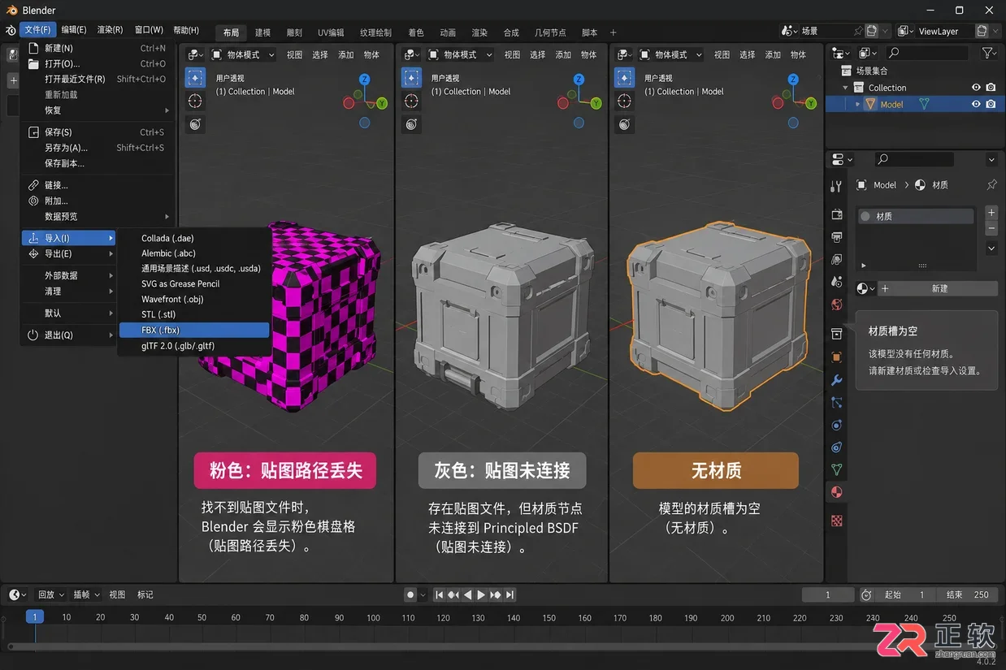Image resolution: width=1006 pixels, height=670 pixels.
Task: Open the Collection properties box icon
Action: (x=836, y=334)
